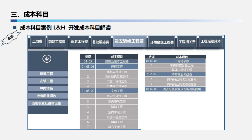Screen dimensions: 252x140
Task: Select the 消防工程 row
Action: pyautogui.click(x=109, y=107)
